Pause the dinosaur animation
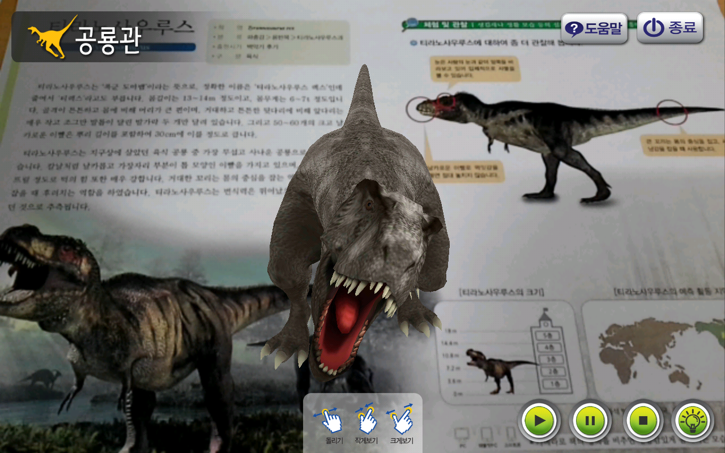The width and height of the screenshot is (725, 453). 590,421
